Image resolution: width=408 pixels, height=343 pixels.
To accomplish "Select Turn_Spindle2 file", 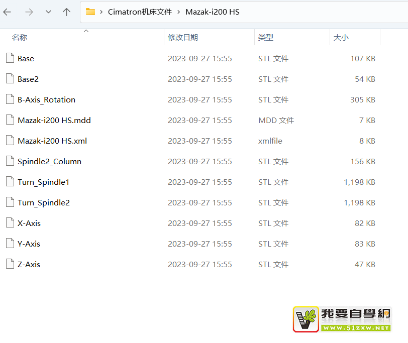I will (x=44, y=203).
